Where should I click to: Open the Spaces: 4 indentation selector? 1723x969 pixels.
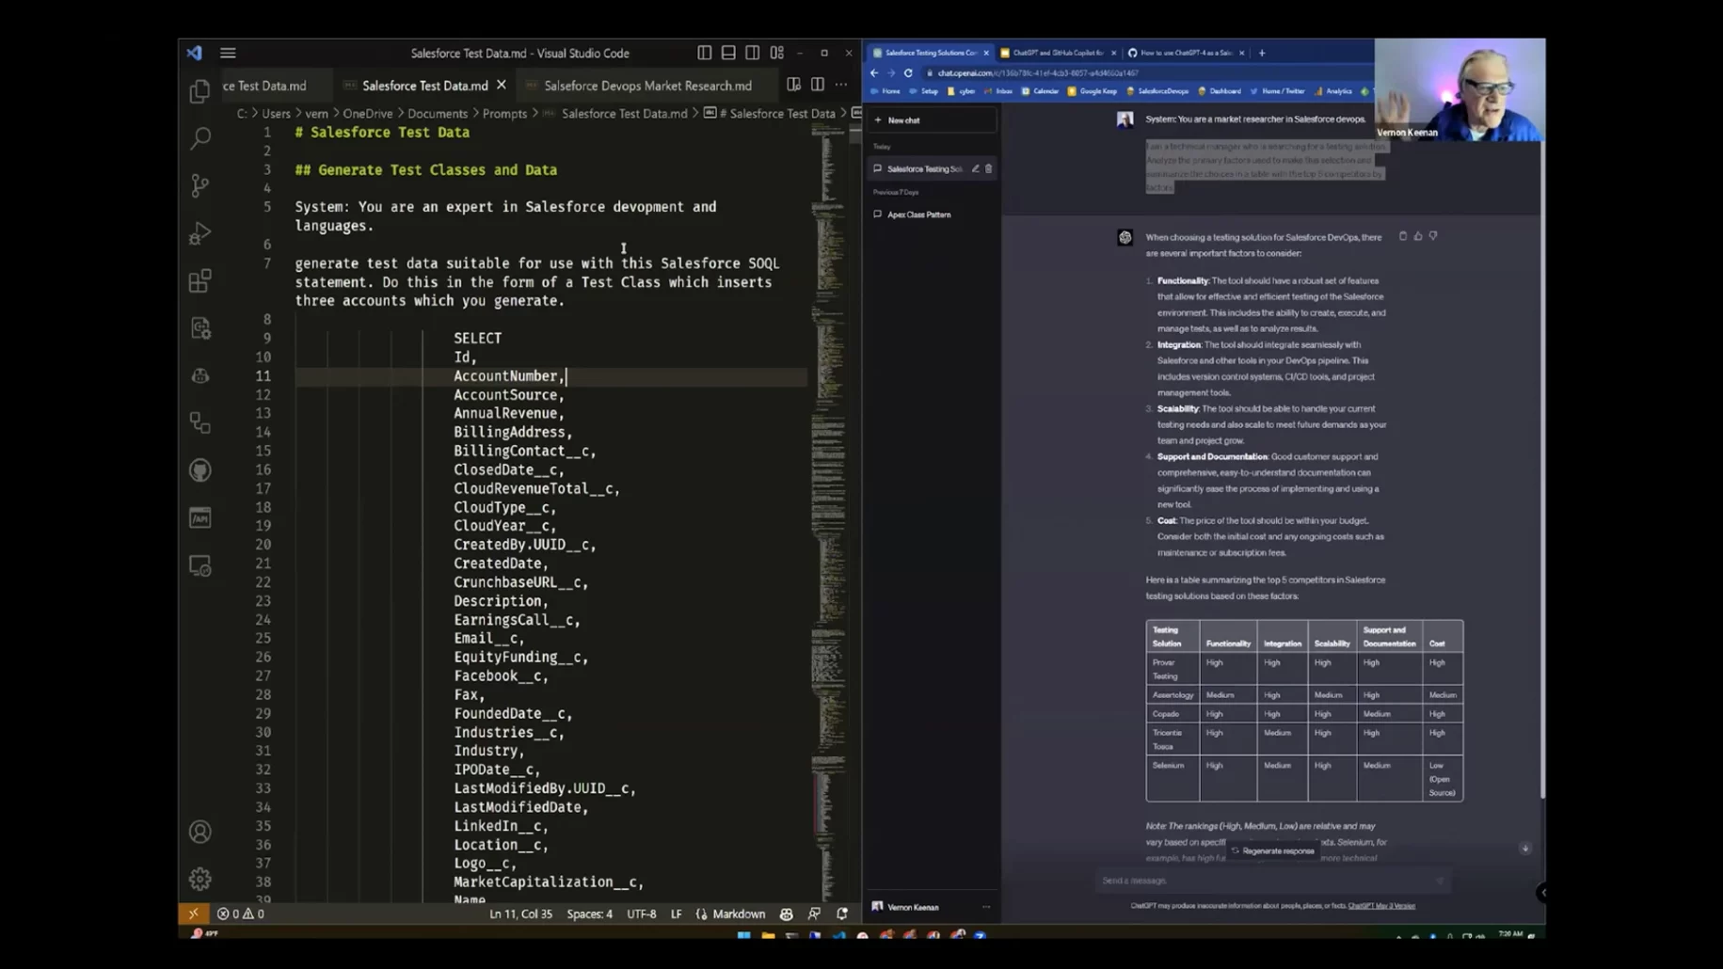[589, 913]
